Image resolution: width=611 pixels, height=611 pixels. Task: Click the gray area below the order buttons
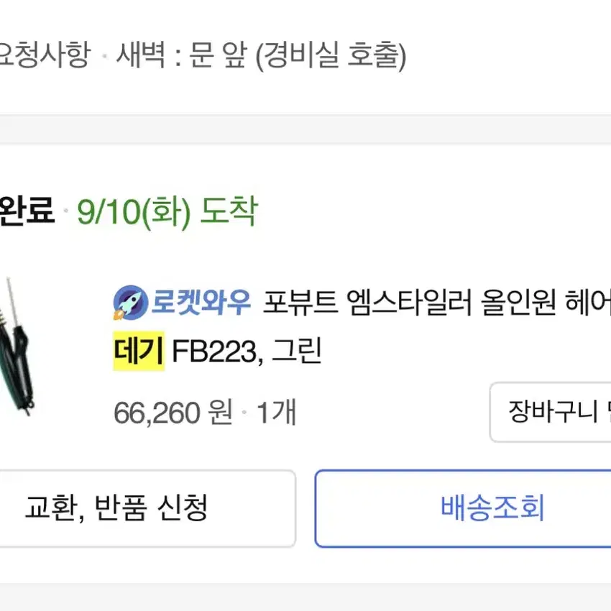tap(305, 597)
